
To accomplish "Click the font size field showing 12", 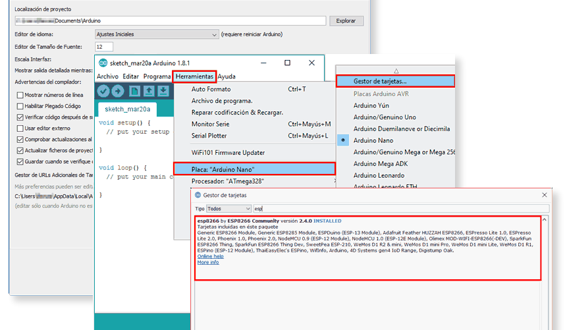I will click(x=104, y=47).
